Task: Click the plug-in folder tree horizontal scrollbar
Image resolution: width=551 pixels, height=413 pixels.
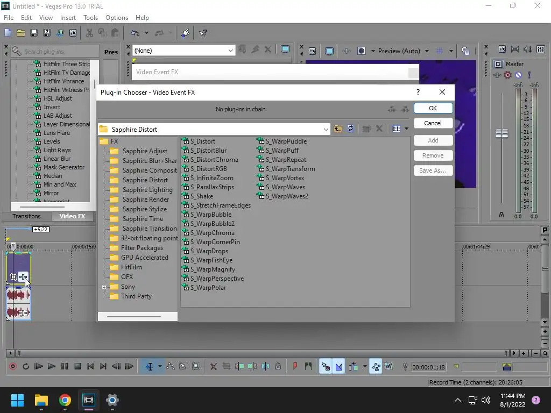Action: (134, 316)
